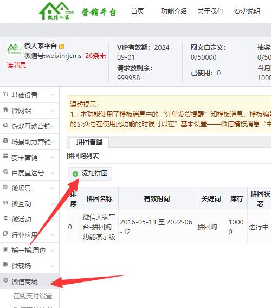Click the 微互动 sidebar icon
This screenshot has height=308, width=271.
click(x=5, y=203)
